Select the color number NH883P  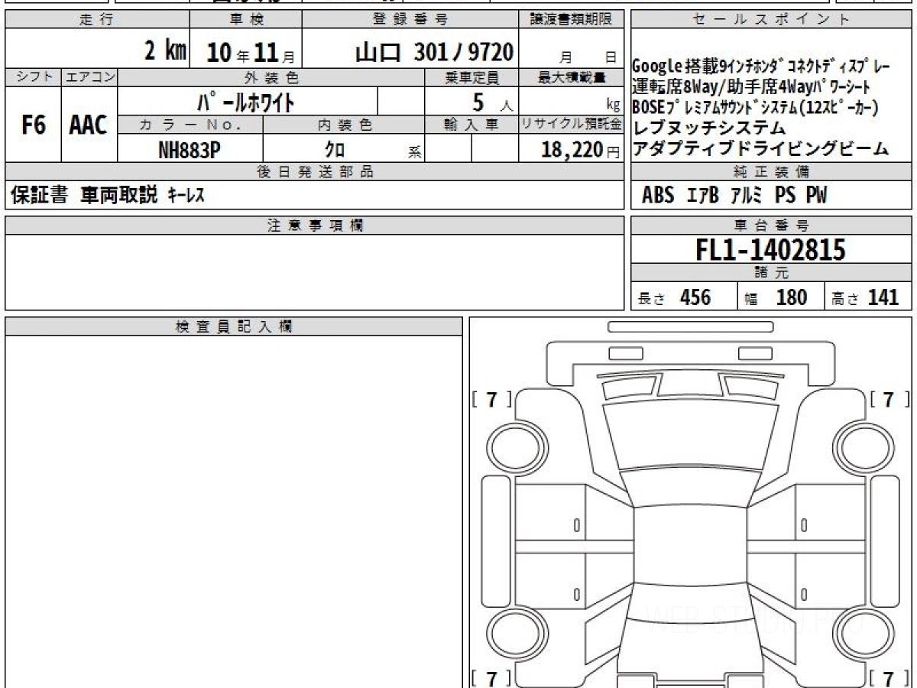click(x=190, y=150)
